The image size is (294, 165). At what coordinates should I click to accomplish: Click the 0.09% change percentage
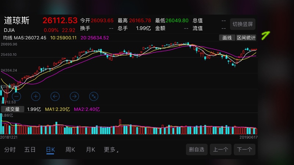51,30
